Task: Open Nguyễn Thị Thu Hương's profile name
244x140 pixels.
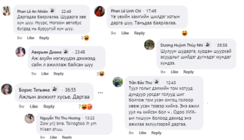Action: [x=60, y=118]
